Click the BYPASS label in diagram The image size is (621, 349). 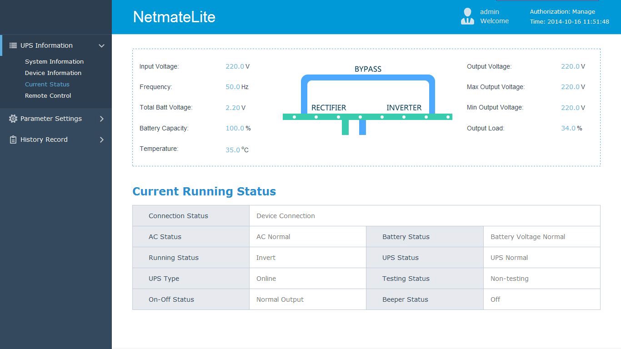coord(368,69)
